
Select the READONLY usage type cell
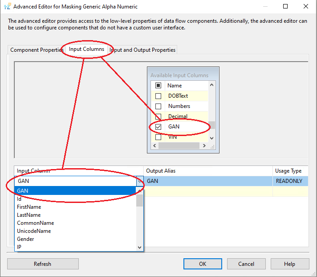(289, 181)
